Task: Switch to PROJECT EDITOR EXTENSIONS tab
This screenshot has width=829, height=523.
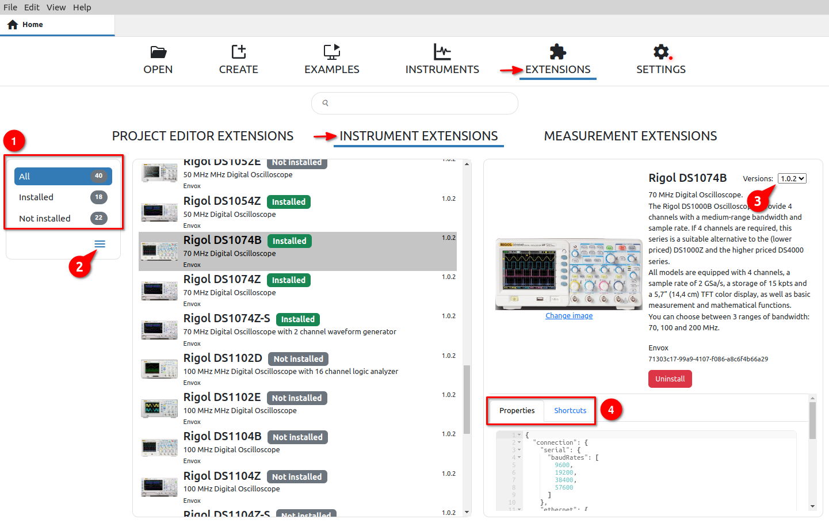Action: [x=203, y=136]
